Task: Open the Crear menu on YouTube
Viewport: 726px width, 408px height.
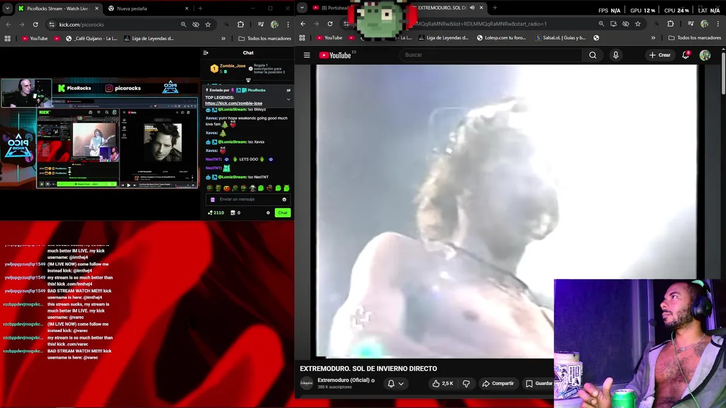Action: point(660,55)
